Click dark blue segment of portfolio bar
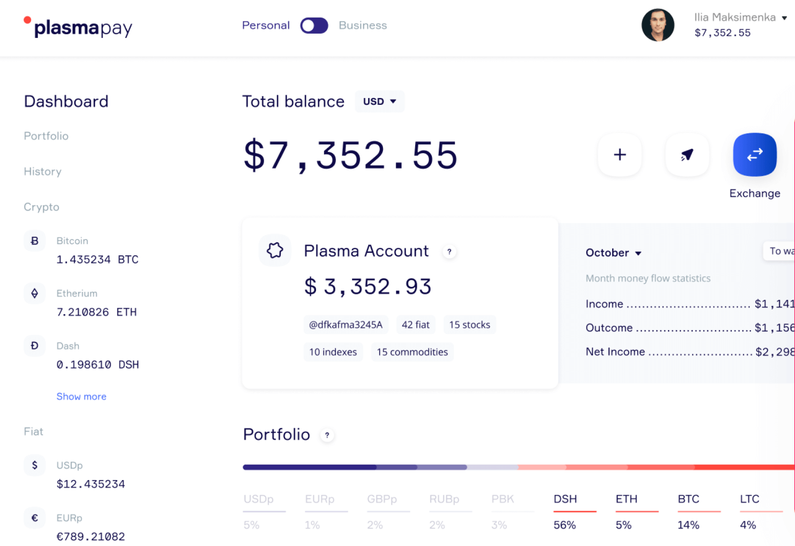The width and height of the screenshot is (795, 546). [309, 467]
